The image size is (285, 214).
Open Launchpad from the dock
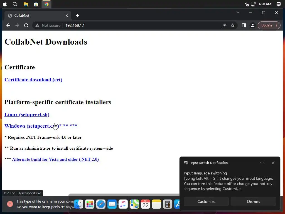[x=90, y=204]
